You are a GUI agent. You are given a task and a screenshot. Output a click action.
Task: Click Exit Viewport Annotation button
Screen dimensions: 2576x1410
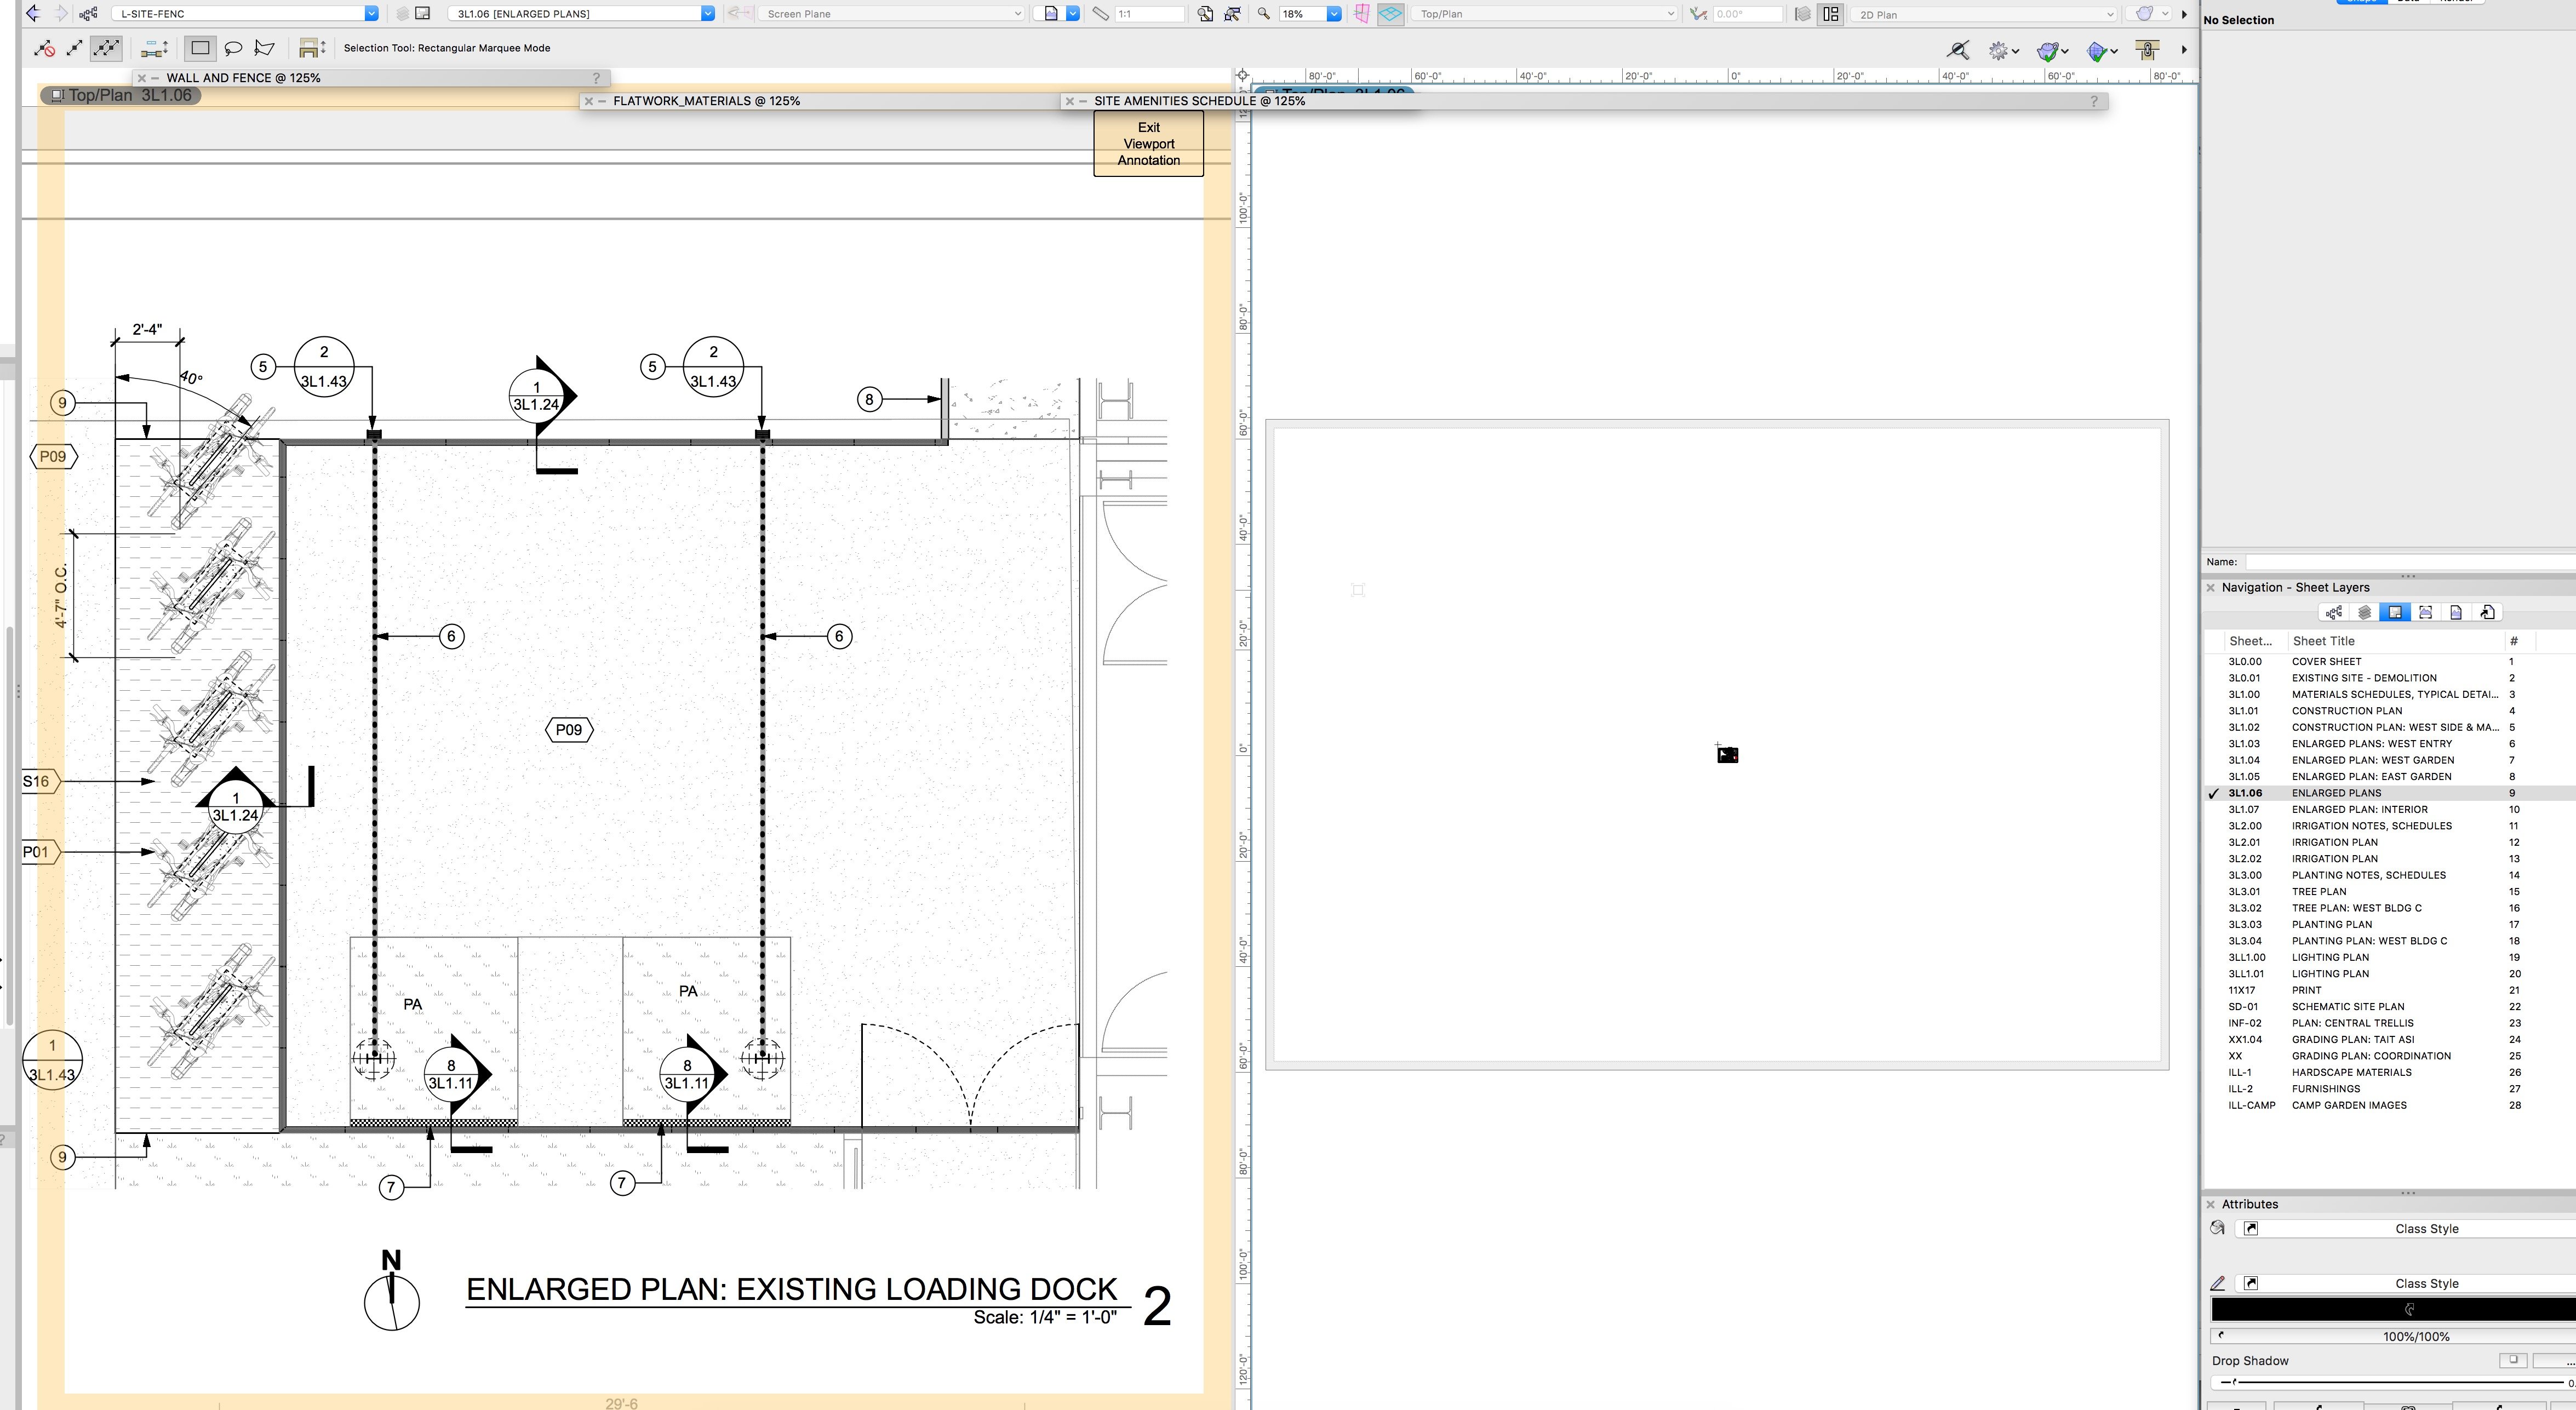1148,144
